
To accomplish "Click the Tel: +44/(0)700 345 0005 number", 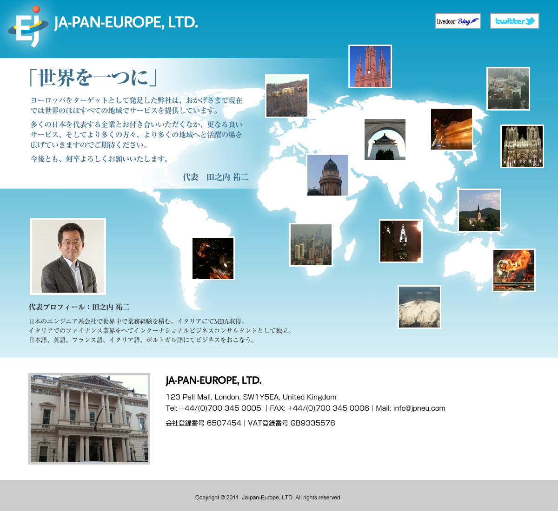I will (213, 408).
